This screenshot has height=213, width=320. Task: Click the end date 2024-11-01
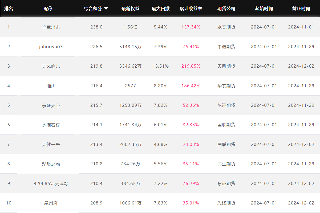pyautogui.click(x=301, y=27)
